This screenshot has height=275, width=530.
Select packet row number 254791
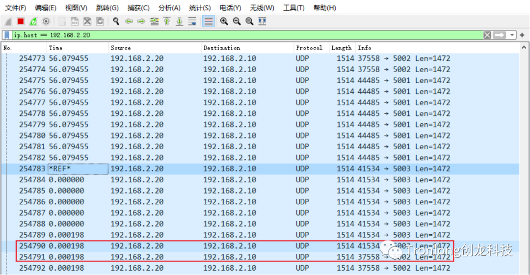pyautogui.click(x=260, y=257)
